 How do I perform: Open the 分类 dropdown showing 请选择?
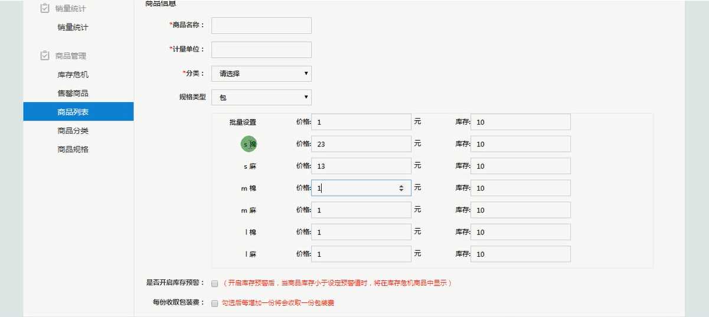[261, 74]
